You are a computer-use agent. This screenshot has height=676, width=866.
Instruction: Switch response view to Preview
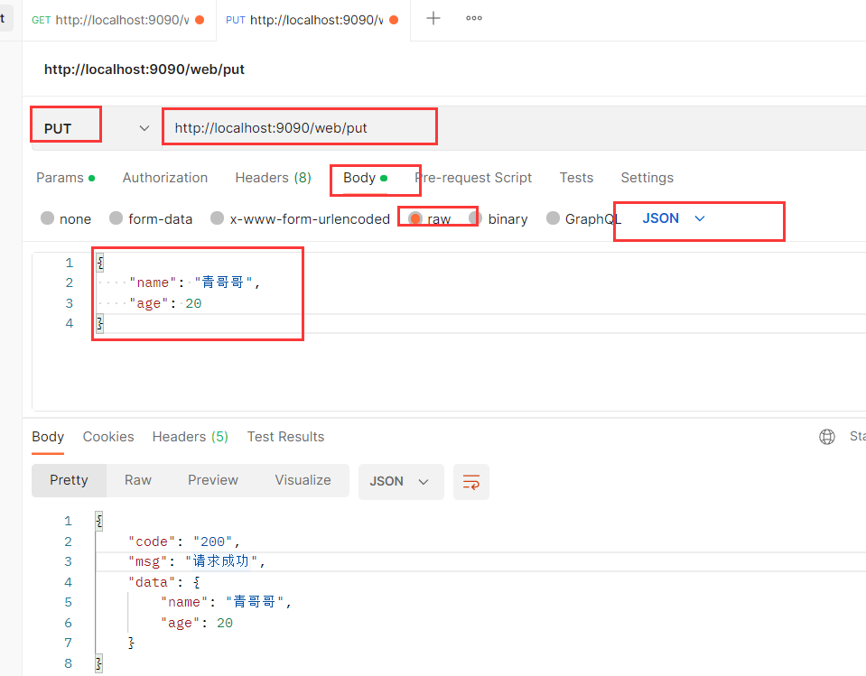[213, 480]
